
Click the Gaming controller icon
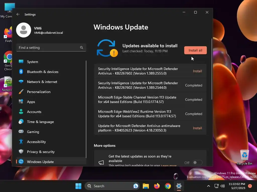coord(21,131)
